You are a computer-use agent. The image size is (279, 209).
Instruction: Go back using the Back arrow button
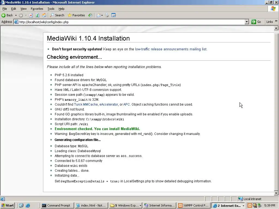point(7,15)
